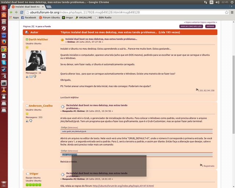This screenshot has width=235, height=188.
Task: Open Apps bookmark shortcut
Action: 14,18
